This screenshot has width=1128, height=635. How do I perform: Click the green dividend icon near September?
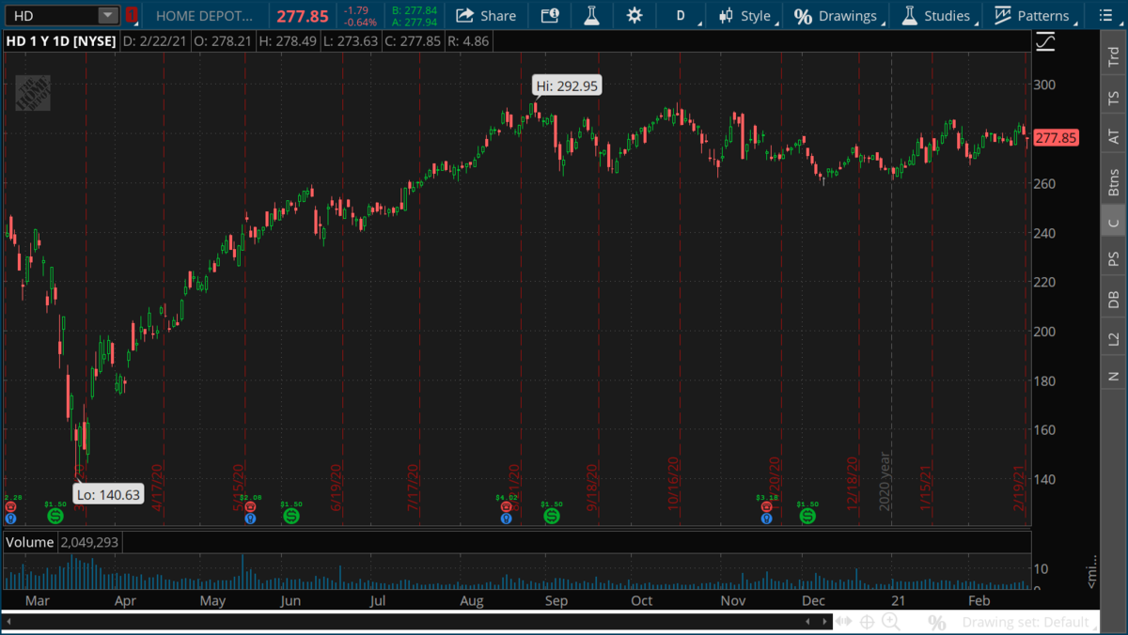point(551,517)
